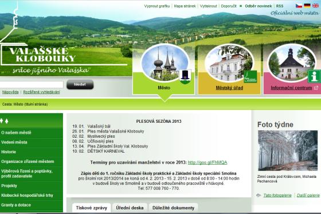Open Rozšířené vyhledávání advanced search
This screenshot has height=214, width=321.
41,92
